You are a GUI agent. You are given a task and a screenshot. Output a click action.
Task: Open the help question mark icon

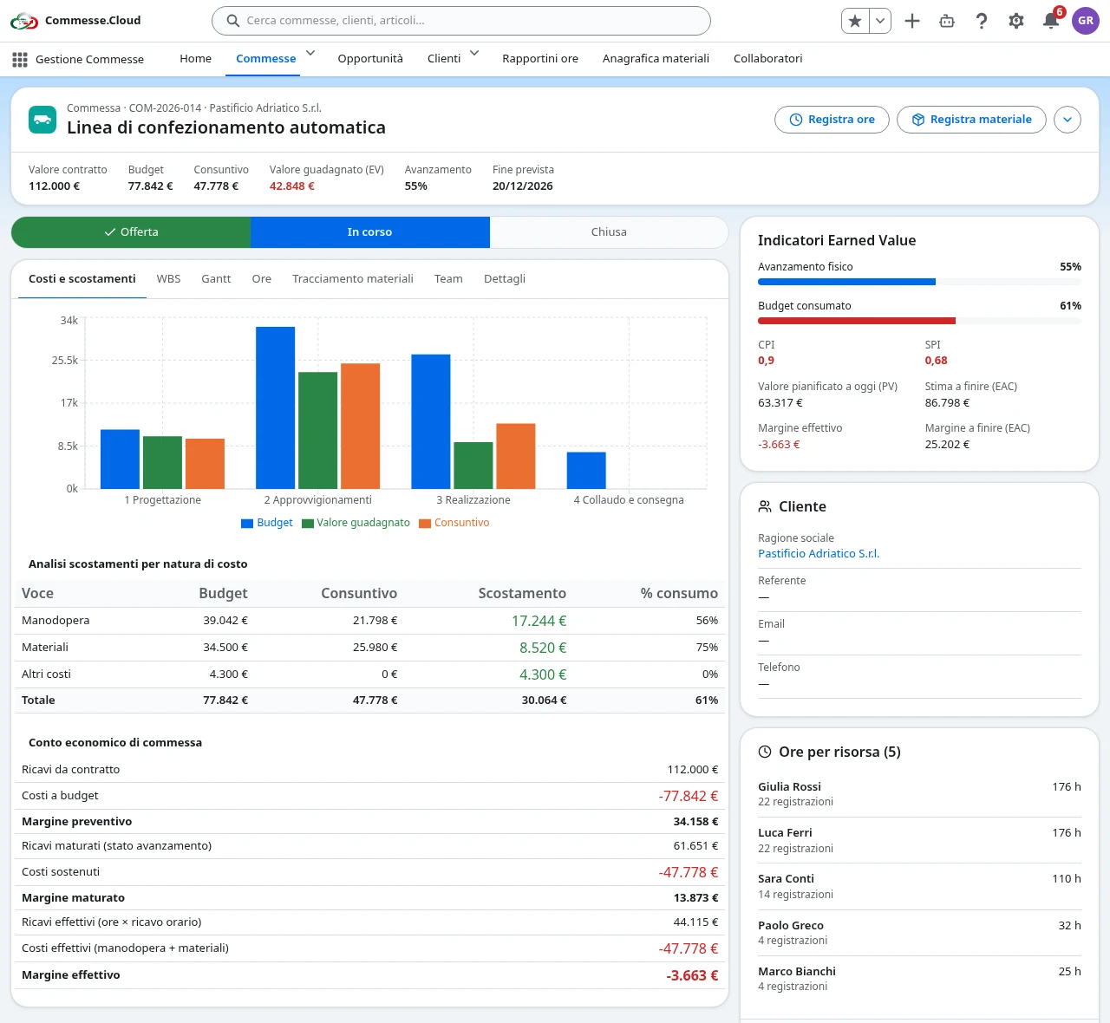point(982,21)
